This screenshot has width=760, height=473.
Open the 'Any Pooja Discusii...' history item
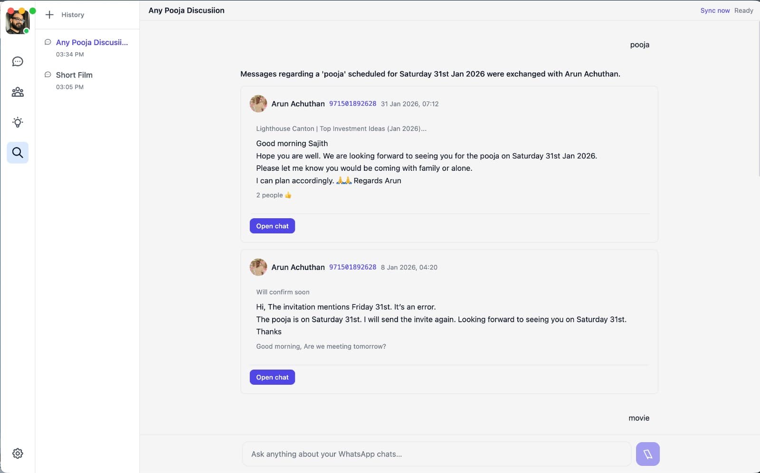click(92, 43)
